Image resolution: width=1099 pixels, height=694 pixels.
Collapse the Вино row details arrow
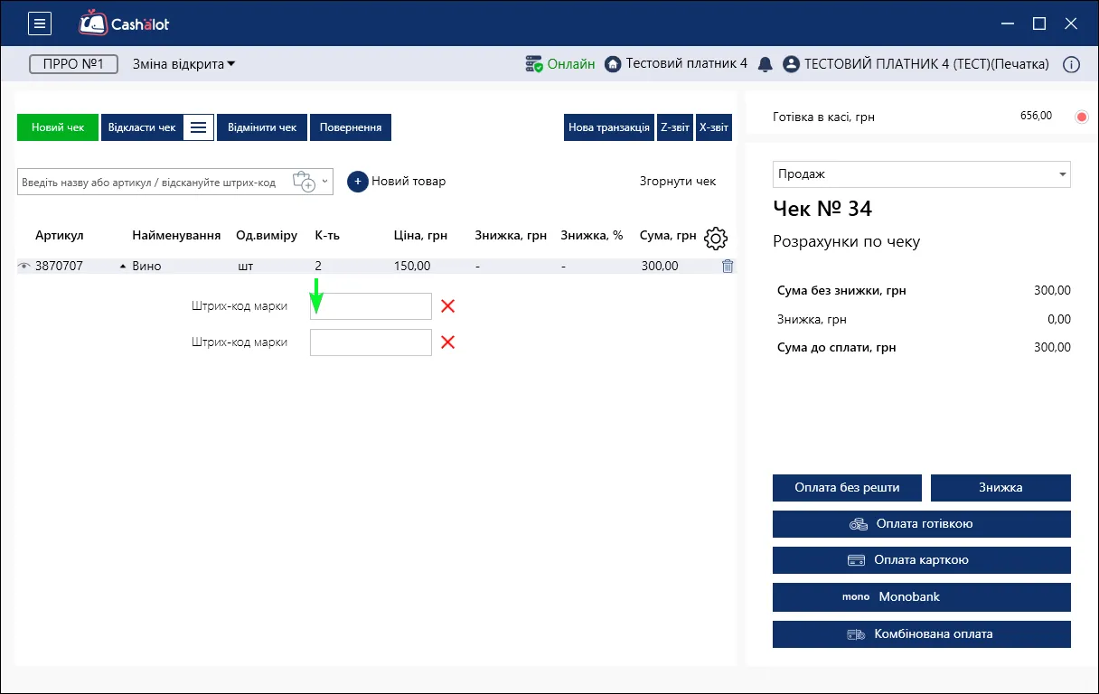pos(123,267)
